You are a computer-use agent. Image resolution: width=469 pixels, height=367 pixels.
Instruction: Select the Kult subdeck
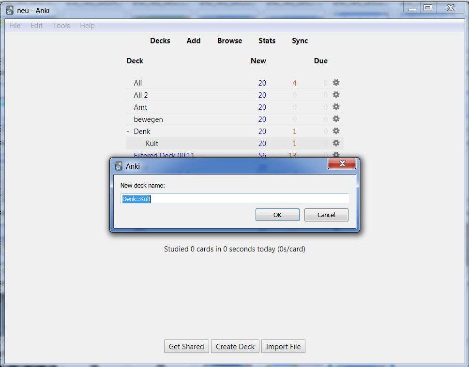151,144
